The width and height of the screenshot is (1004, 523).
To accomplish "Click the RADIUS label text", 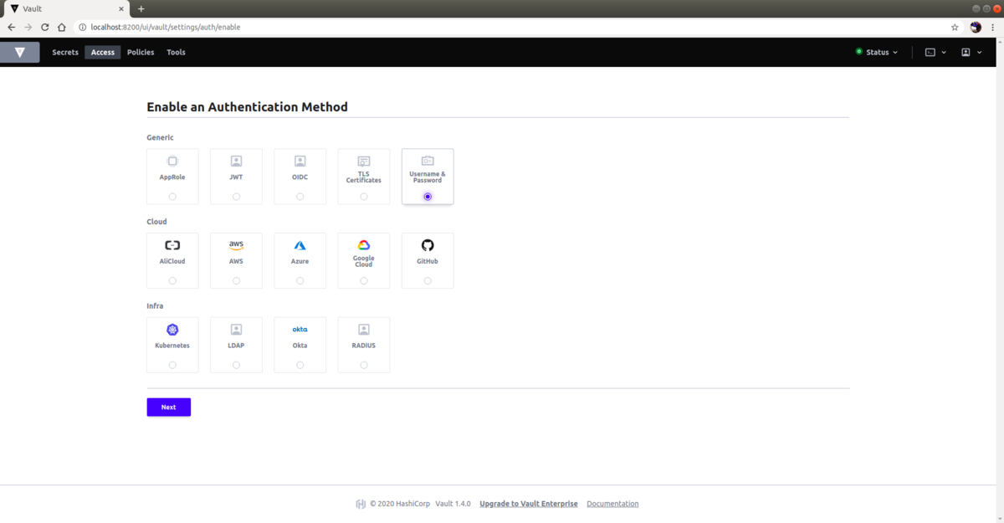I will click(x=364, y=346).
